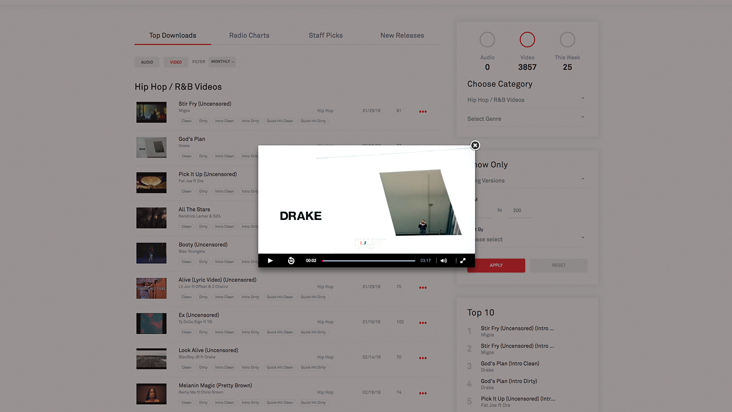Open three-dot menu for Melanin Magic
This screenshot has width=732, height=412.
coord(423,393)
